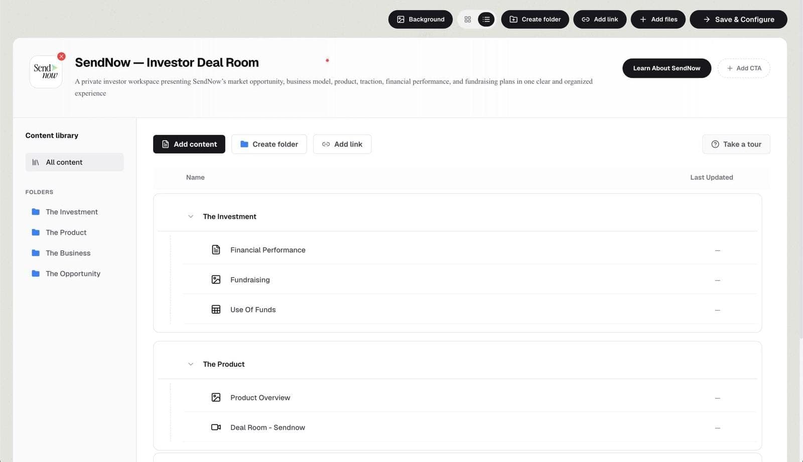Click the Financial Performance document icon
The width and height of the screenshot is (803, 462).
[x=216, y=250]
